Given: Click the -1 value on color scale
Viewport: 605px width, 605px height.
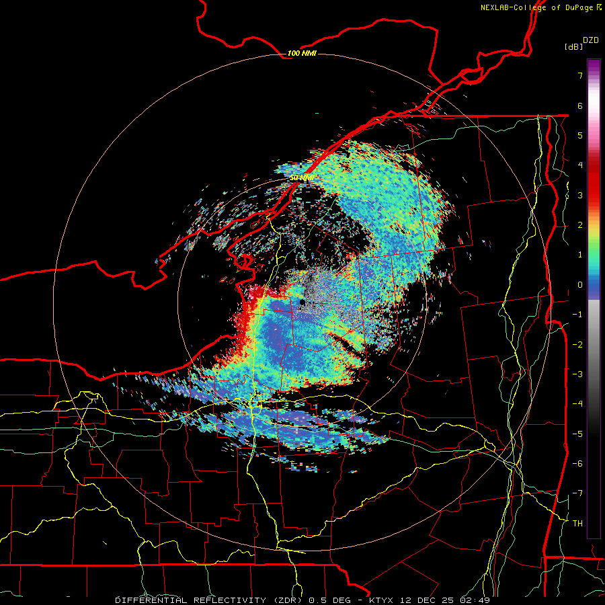Looking at the screenshot, I should pyautogui.click(x=577, y=315).
